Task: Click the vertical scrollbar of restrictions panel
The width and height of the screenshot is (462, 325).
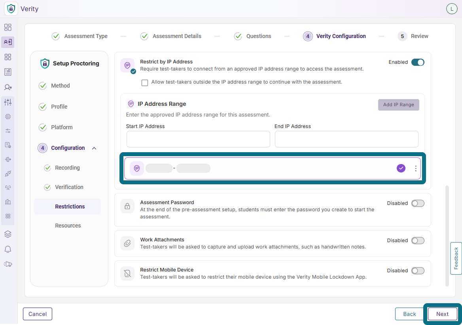Action: tap(447, 236)
